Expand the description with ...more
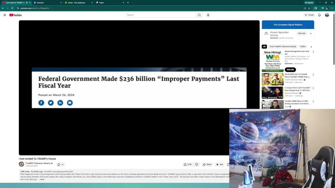Viewport: 335px width, 188px height. click(x=42, y=179)
